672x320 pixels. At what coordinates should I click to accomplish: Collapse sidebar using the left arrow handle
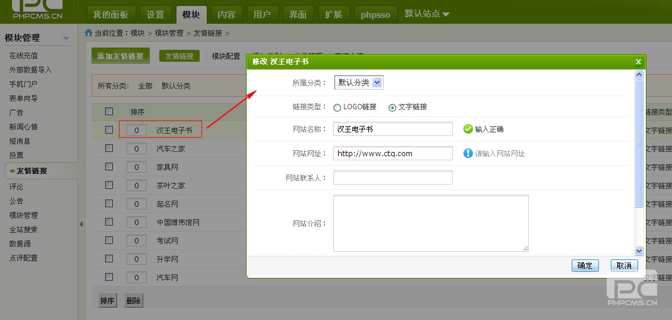[x=81, y=224]
